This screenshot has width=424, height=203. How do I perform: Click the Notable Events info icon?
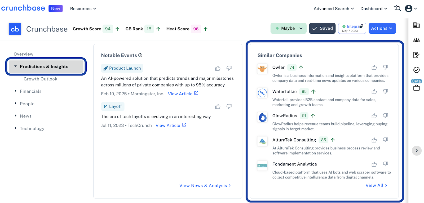[140, 55]
